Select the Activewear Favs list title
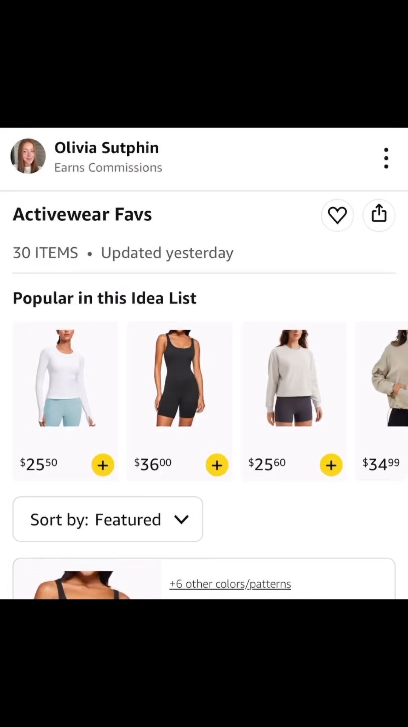The height and width of the screenshot is (727, 408). click(82, 214)
